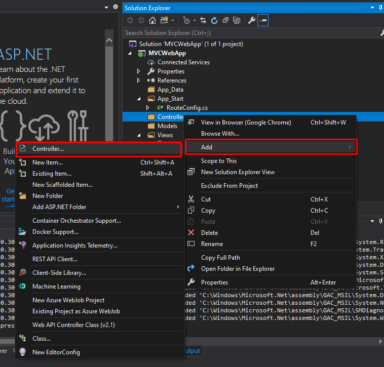The height and width of the screenshot is (367, 384).
Task: Choose Open Folder in File Explorer
Action: 271,269
